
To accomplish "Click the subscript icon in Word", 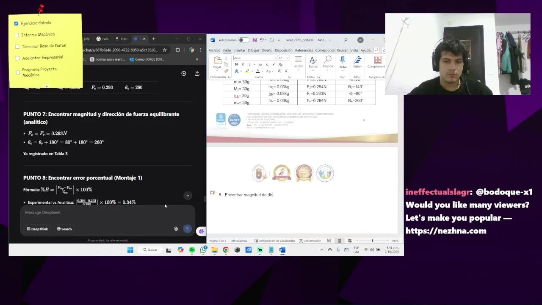I will pos(267,64).
